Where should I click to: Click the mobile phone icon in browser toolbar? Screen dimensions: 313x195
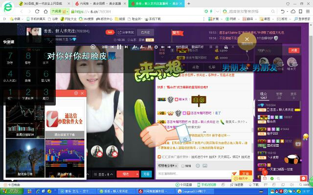[300, 12]
